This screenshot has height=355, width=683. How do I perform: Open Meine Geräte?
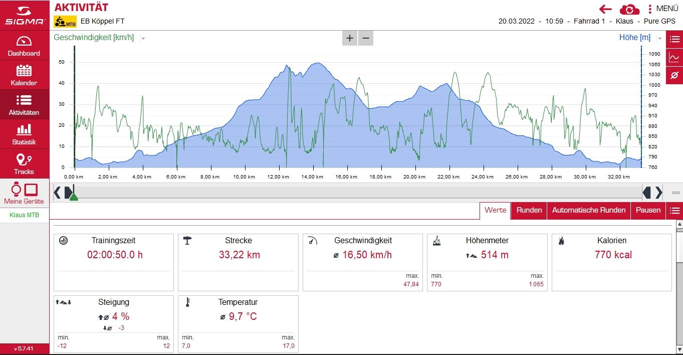[x=24, y=194]
